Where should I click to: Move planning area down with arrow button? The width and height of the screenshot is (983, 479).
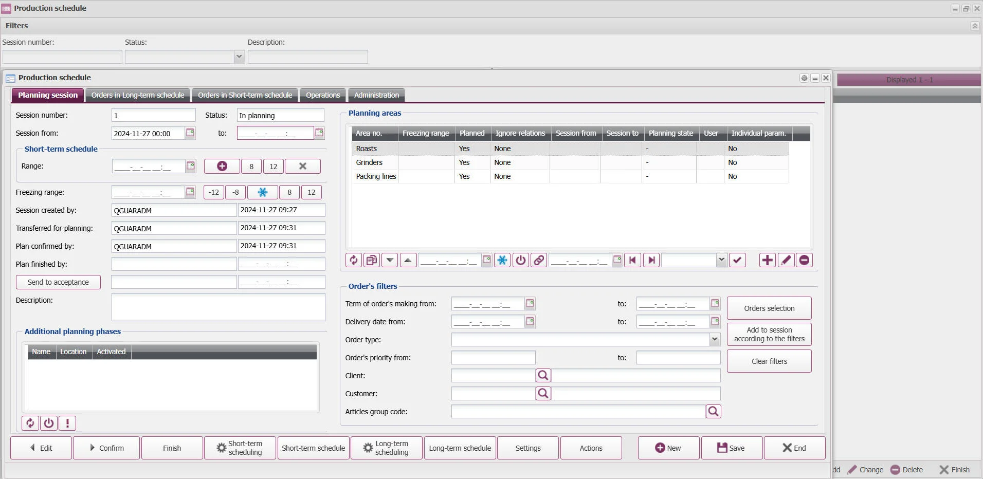[390, 260]
